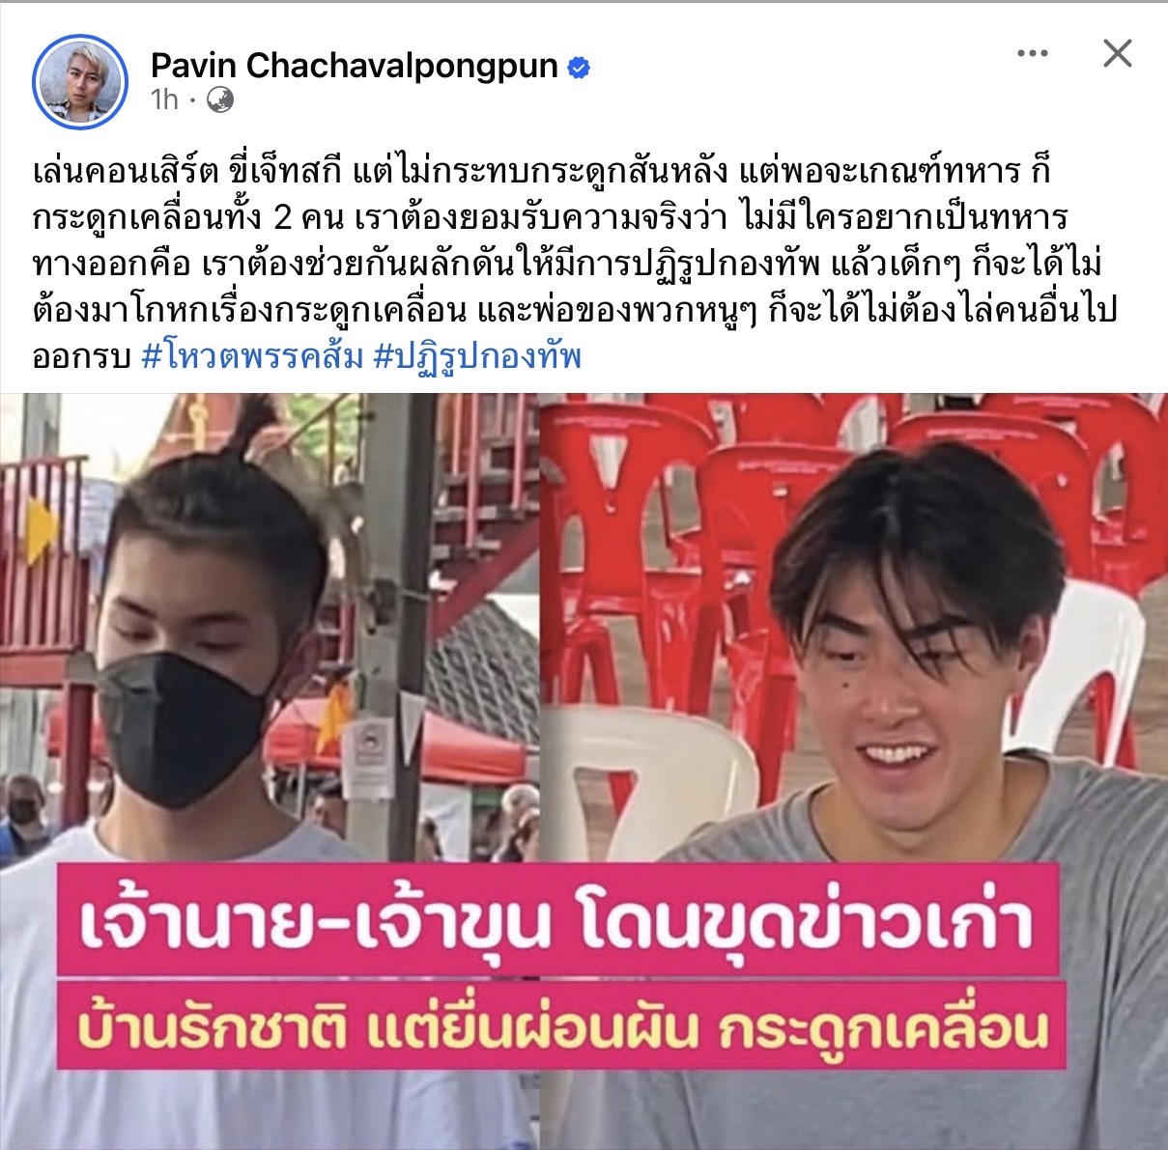This screenshot has height=1150, width=1168.
Task: Close the post with the X icon
Action: (1117, 53)
